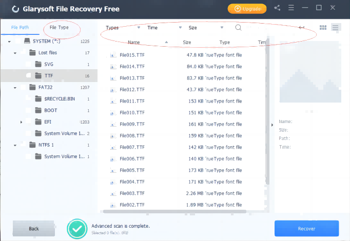Select System Volume folder under FAT32
350x241 pixels.
pos(64,133)
